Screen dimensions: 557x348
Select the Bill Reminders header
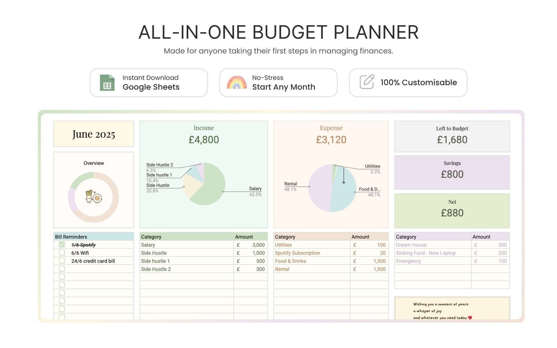93,237
